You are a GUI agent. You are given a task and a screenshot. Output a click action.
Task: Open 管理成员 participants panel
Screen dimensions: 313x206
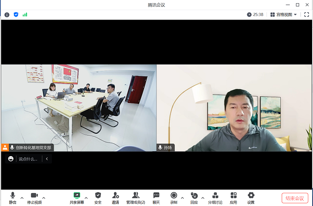[135, 198]
